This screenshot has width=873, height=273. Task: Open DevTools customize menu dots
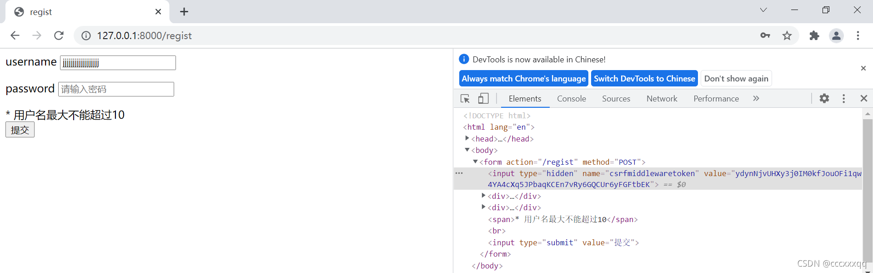[843, 98]
